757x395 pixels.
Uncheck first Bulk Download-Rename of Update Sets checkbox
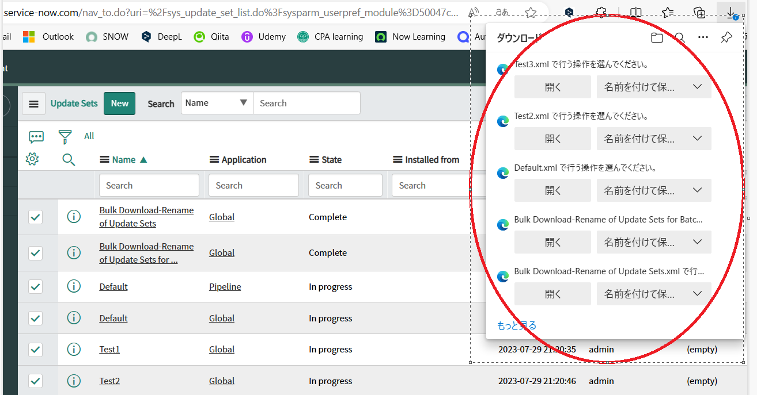pos(35,217)
